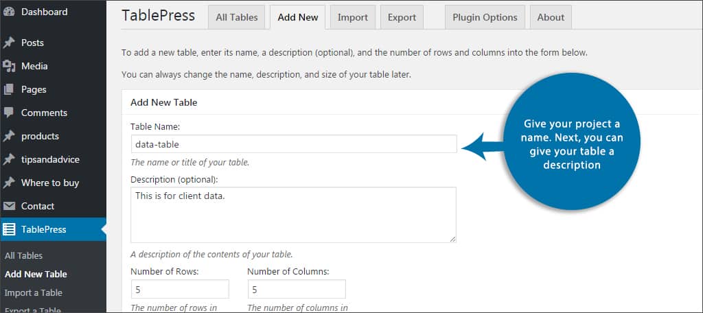Click the description textarea resize handle
Viewport: 703px width, 313px height.
[x=452, y=239]
